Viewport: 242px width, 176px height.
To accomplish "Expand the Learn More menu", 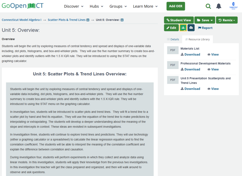I will tap(145, 6).
